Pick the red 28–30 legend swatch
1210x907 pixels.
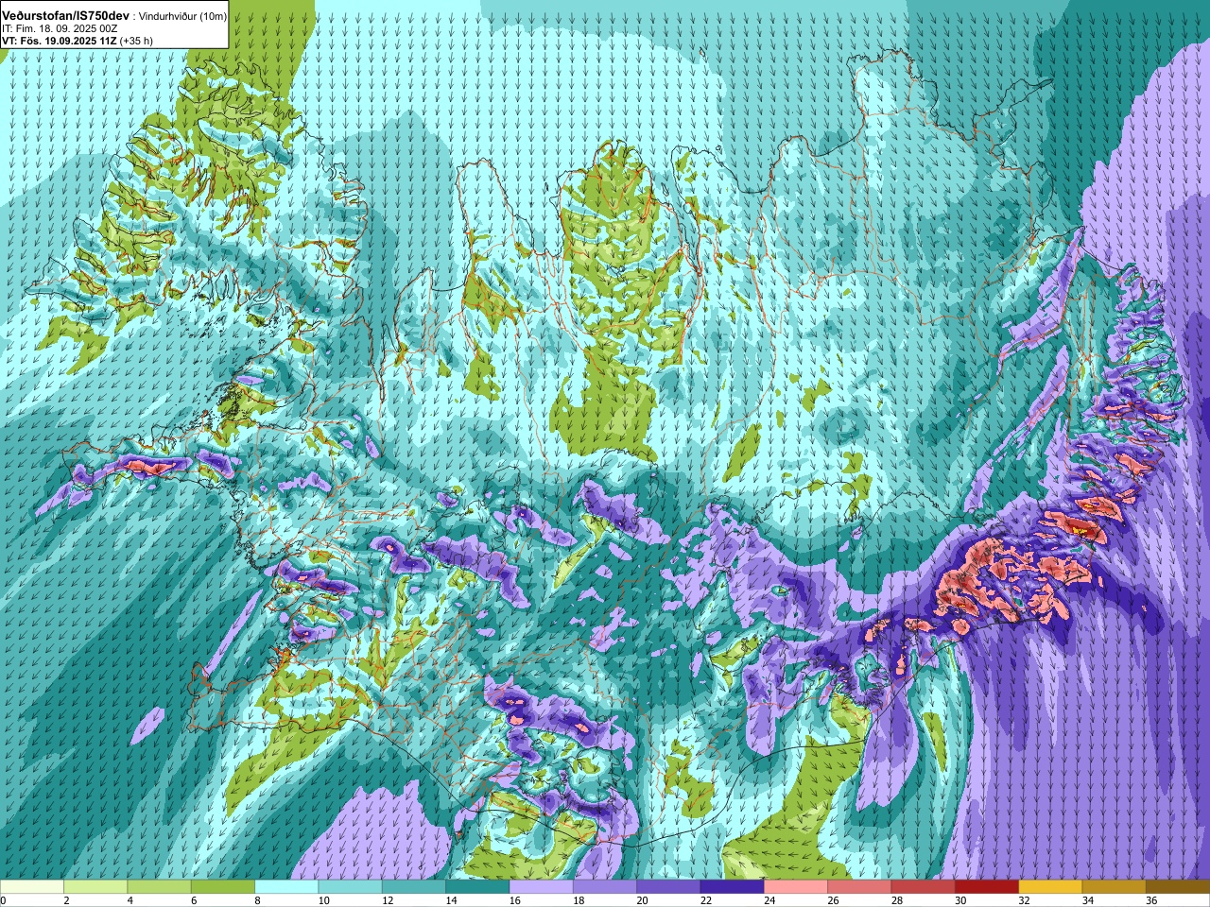[x=923, y=887]
